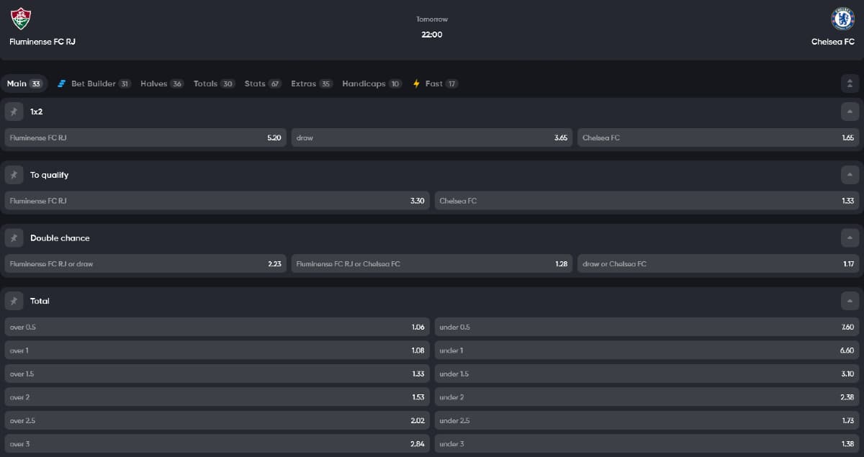Collapse the 1x2 section
This screenshot has height=457, width=864.
(850, 112)
